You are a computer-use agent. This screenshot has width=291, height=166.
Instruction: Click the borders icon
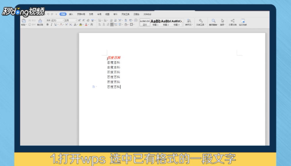[131, 25]
